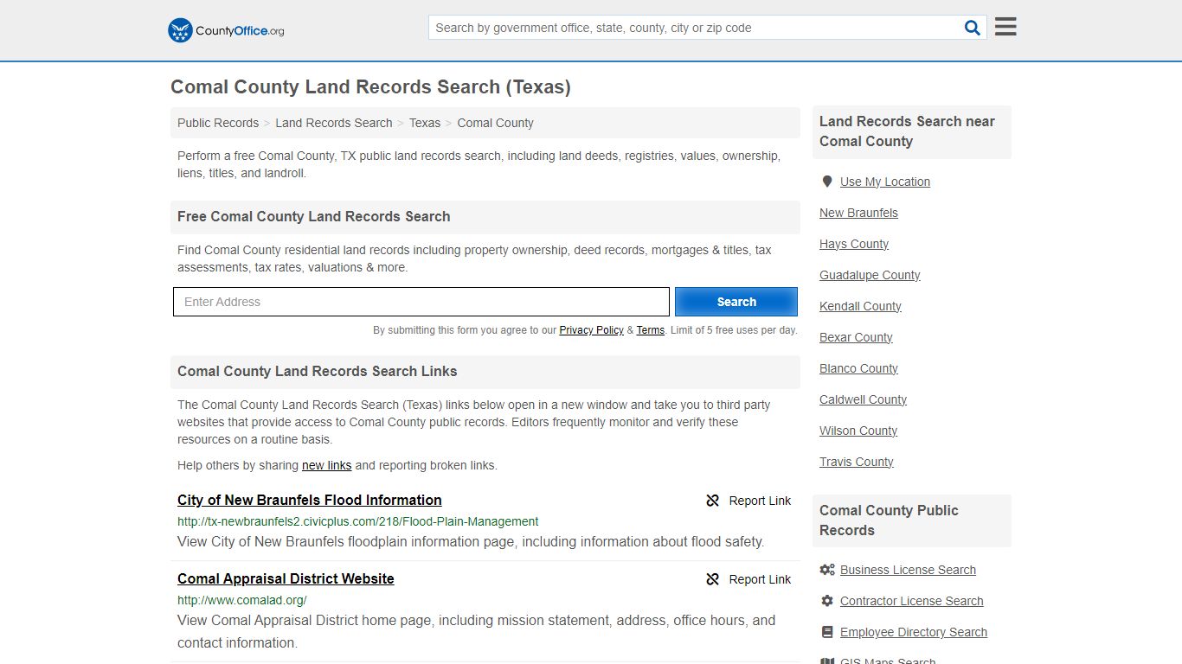The image size is (1182, 664).
Task: Open Business License Search link
Action: [908, 570]
